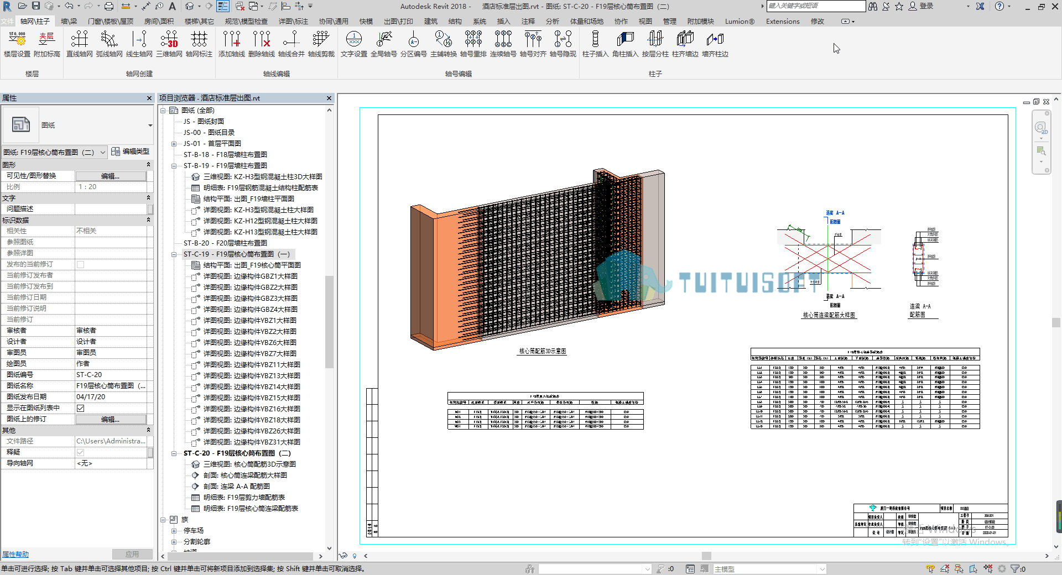Select the 轴线剪裁 trim axis tool
This screenshot has width=1062, height=575.
point(321,44)
